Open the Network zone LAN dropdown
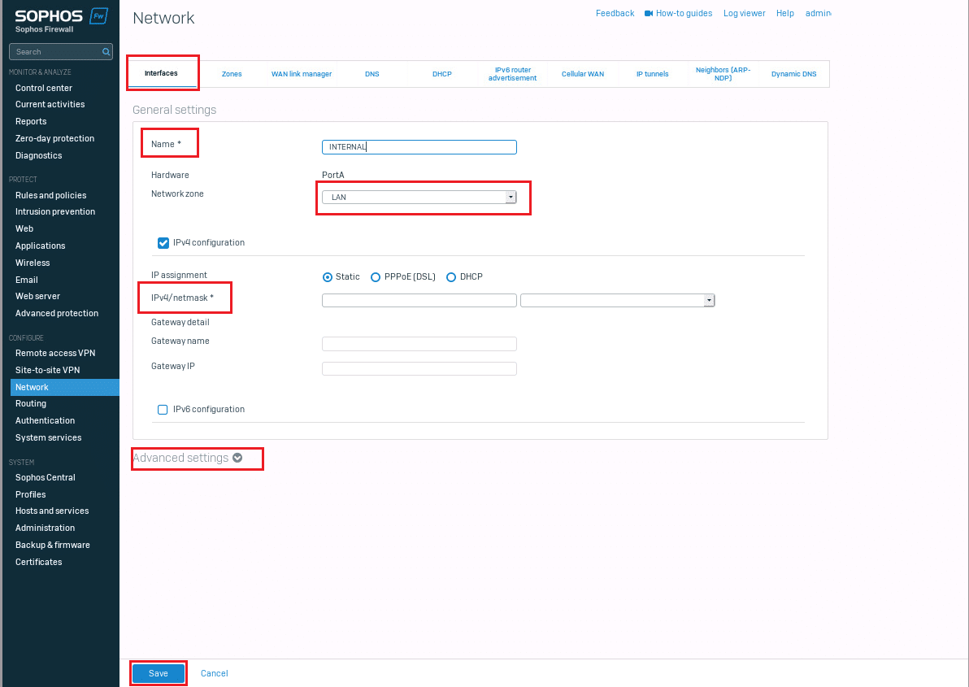Viewport: 969px width, 687px height. (x=419, y=198)
